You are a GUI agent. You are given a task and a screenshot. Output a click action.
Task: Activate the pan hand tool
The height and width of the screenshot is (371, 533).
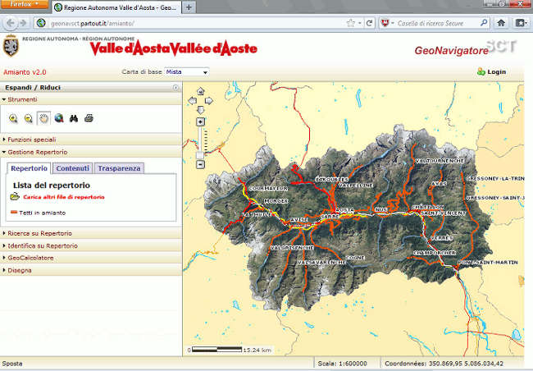(43, 118)
